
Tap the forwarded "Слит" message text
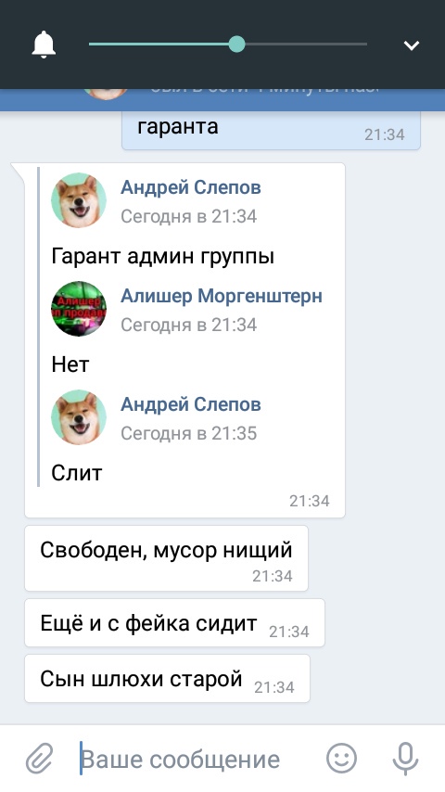point(77,473)
